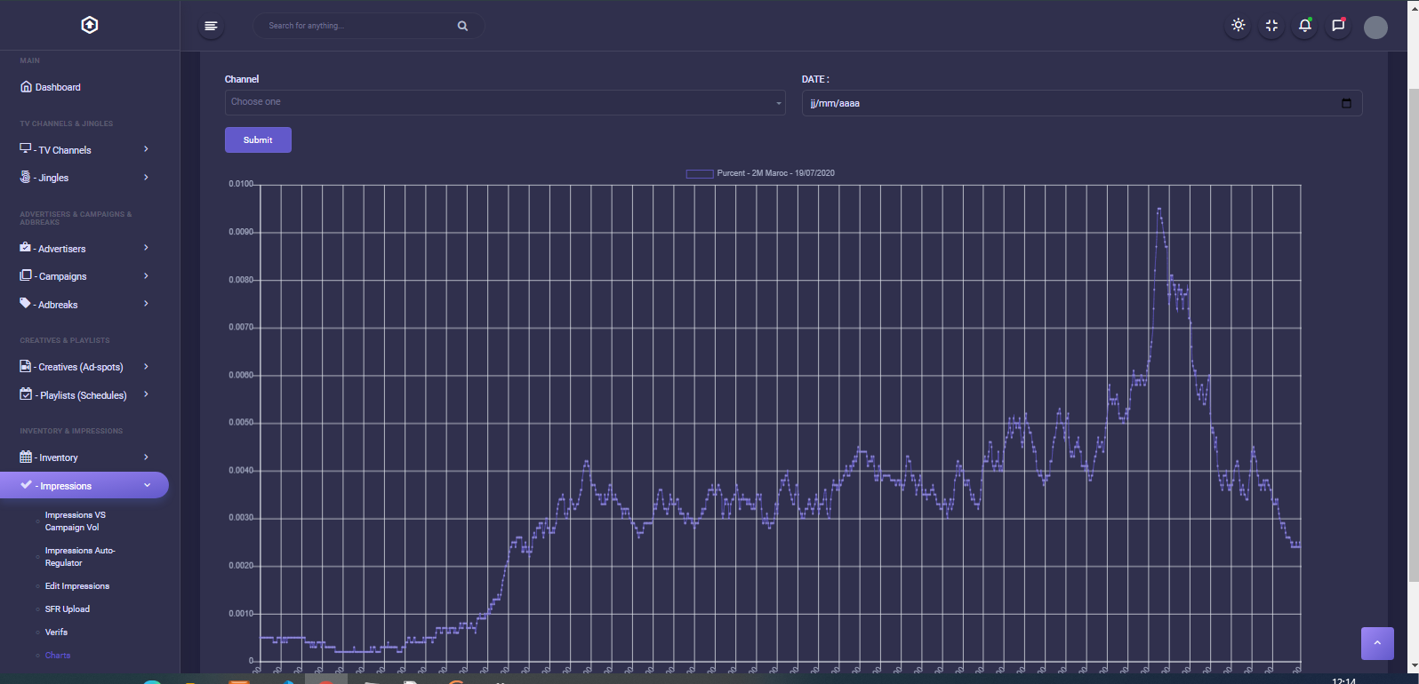Click the hamburger menu toggle icon
This screenshot has height=684, width=1419.
click(211, 26)
